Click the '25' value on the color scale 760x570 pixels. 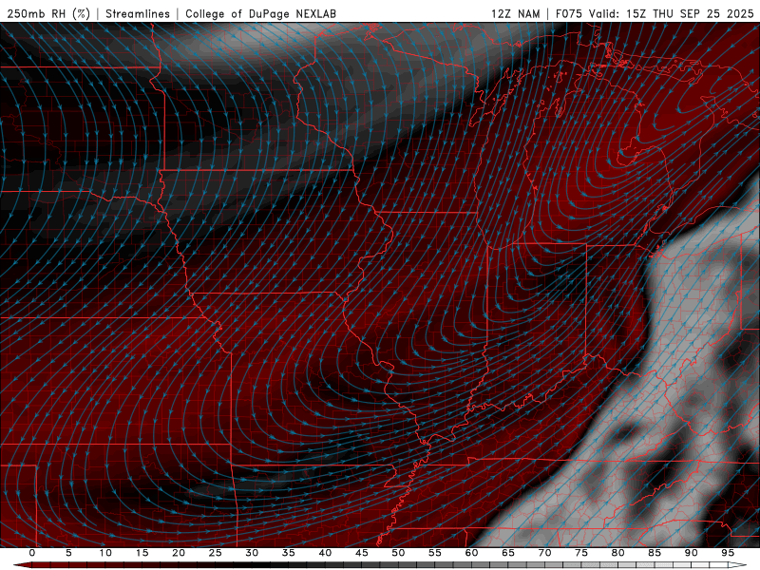[x=216, y=553]
